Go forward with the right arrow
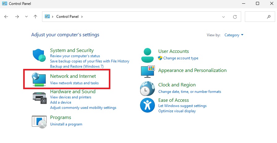 coord(17,17)
